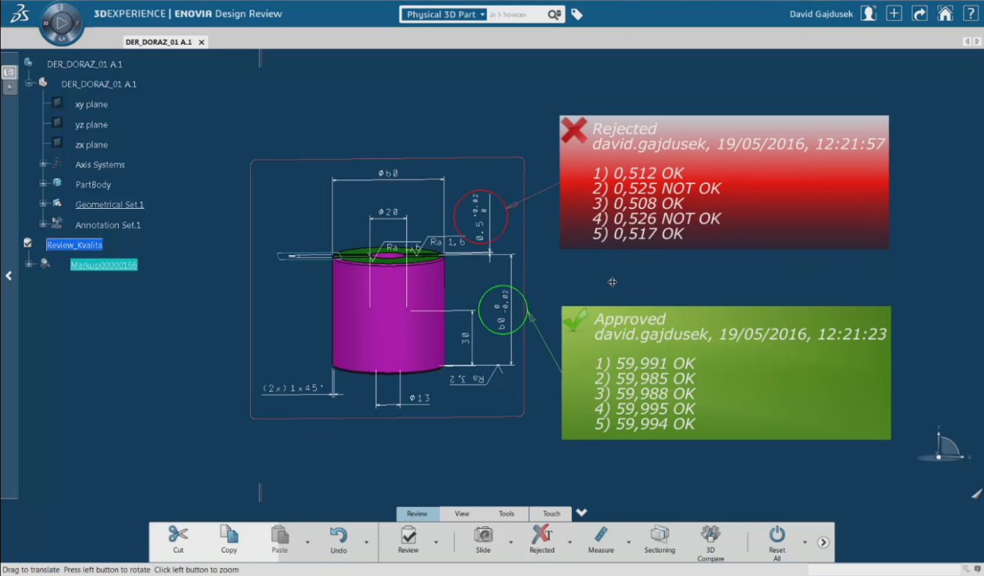Open the Review dropdown arrow
984x576 pixels.
(436, 543)
